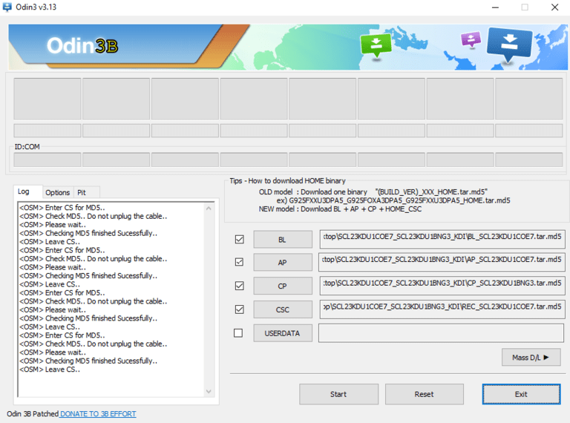Click the log scrollbar down arrow
Image resolution: width=570 pixels, height=423 pixels.
click(209, 391)
